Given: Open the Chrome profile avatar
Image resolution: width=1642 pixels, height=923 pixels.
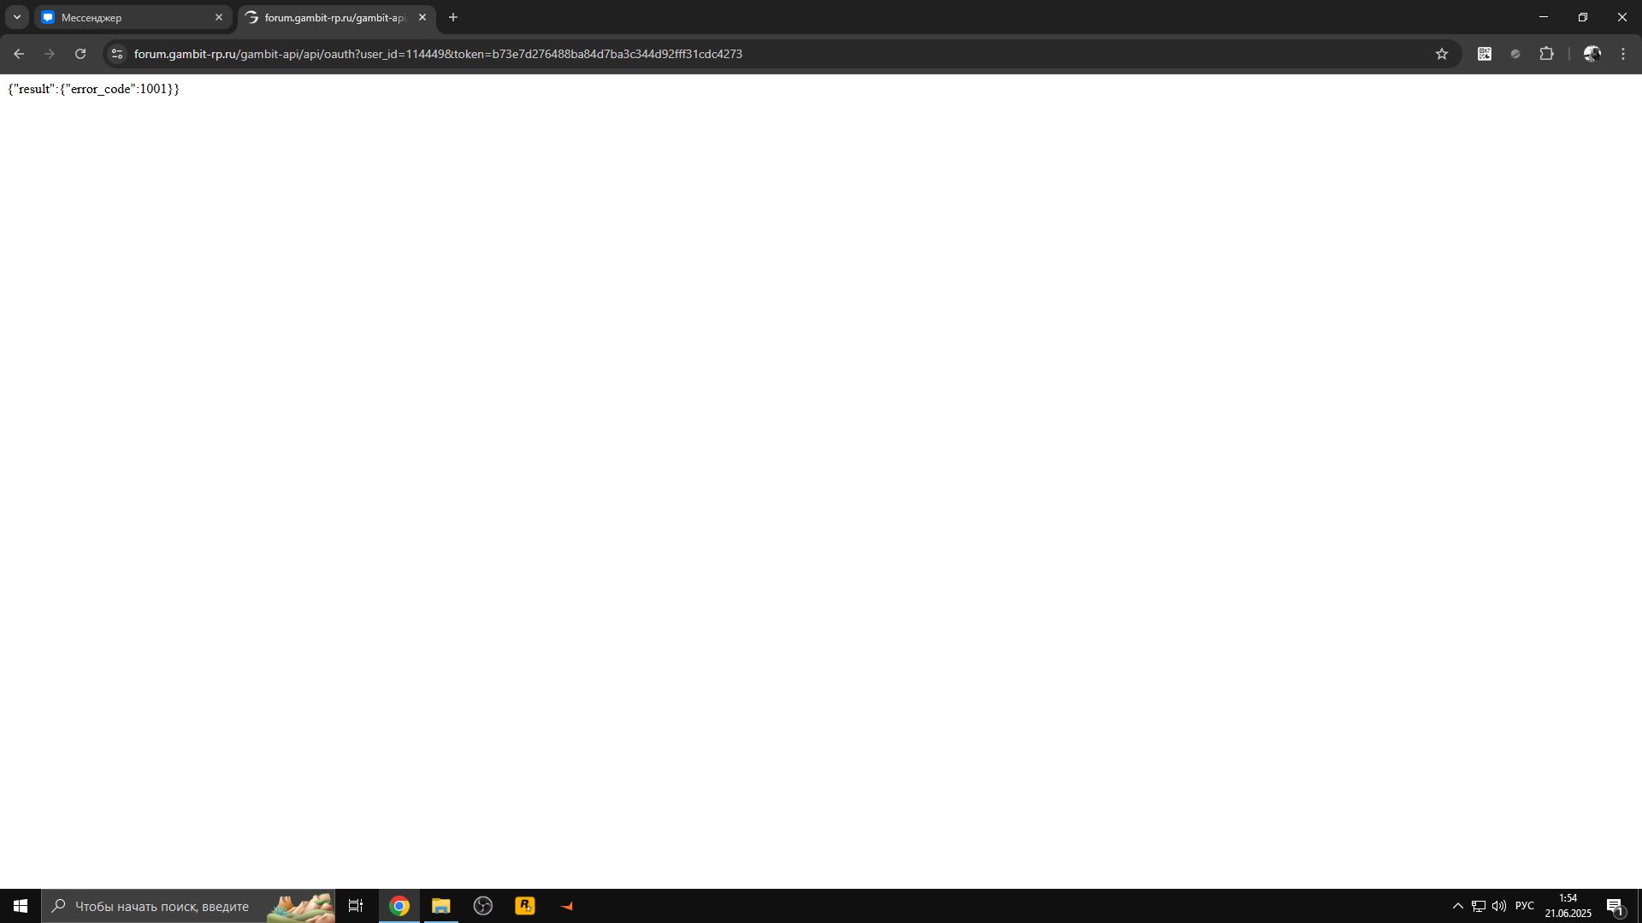Looking at the screenshot, I should tap(1592, 54).
